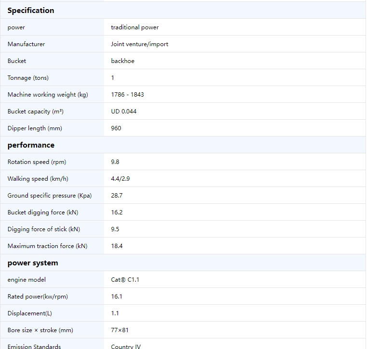Select the UD 0.044 bucket capacity value
The height and width of the screenshot is (349, 367).
click(124, 111)
